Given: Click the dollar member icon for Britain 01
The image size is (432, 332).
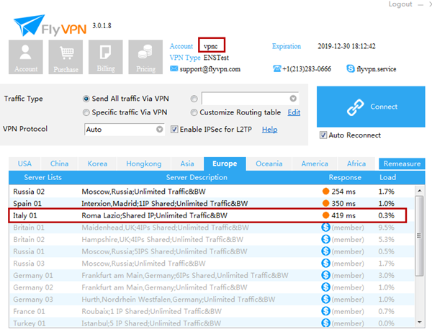Looking at the screenshot, I should pyautogui.click(x=325, y=228).
